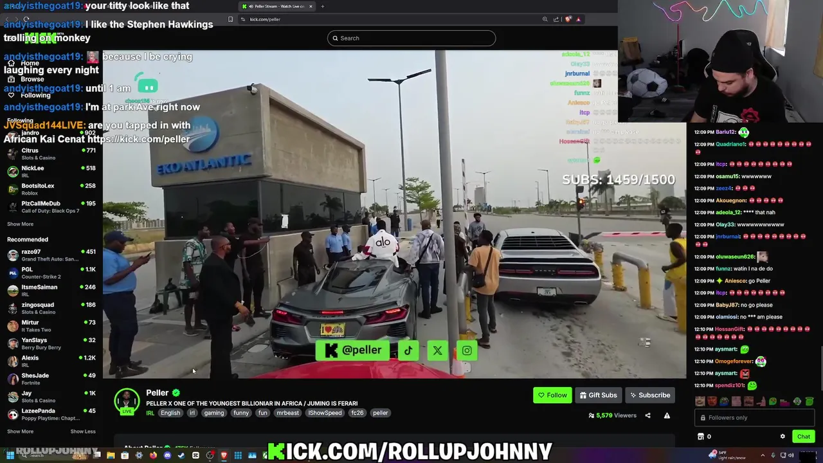Screen dimensions: 823x463
Task: Expand Recommended list with Show more
Action: click(20, 431)
